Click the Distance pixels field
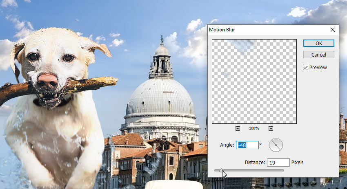Image resolution: width=347 pixels, height=189 pixels. (278, 163)
